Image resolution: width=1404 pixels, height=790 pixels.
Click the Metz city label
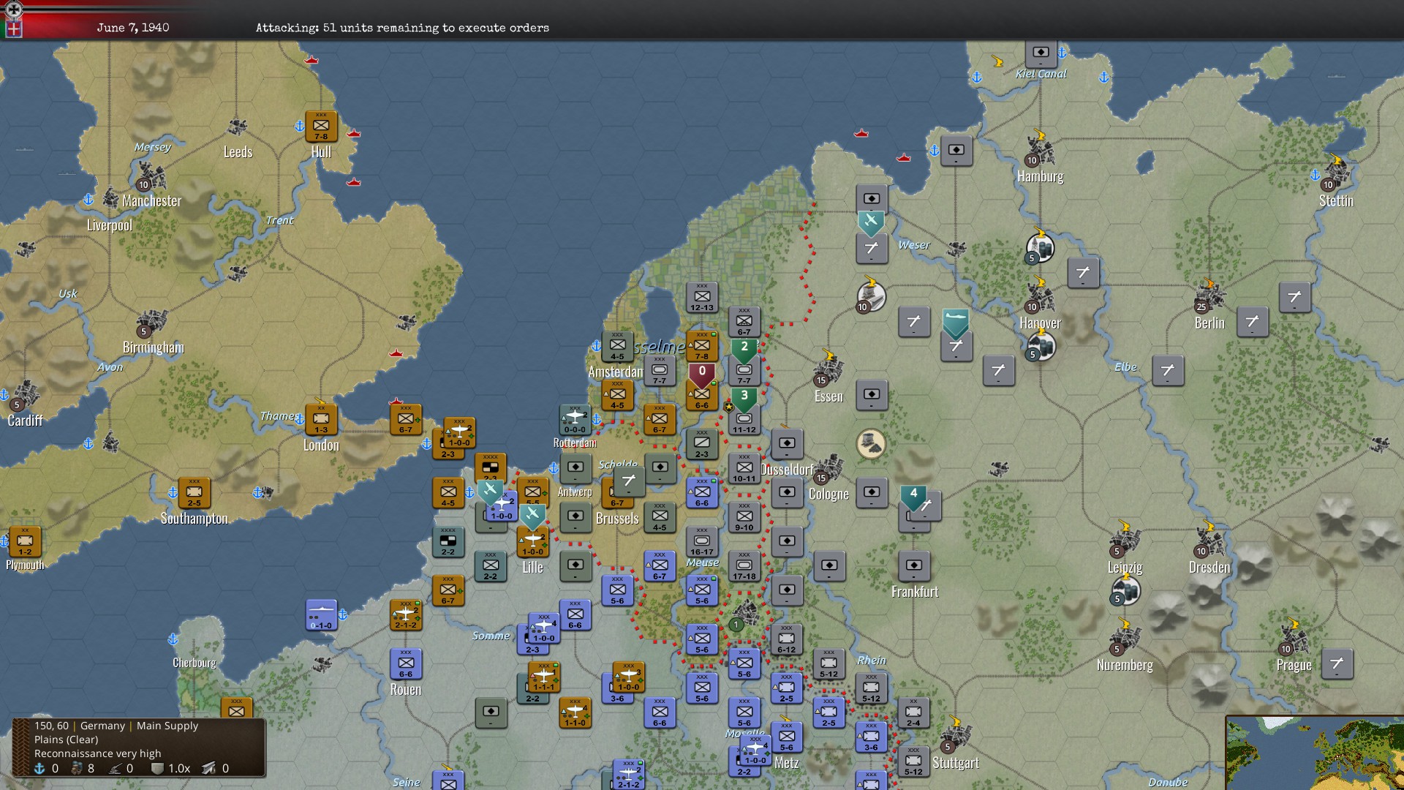(x=787, y=763)
